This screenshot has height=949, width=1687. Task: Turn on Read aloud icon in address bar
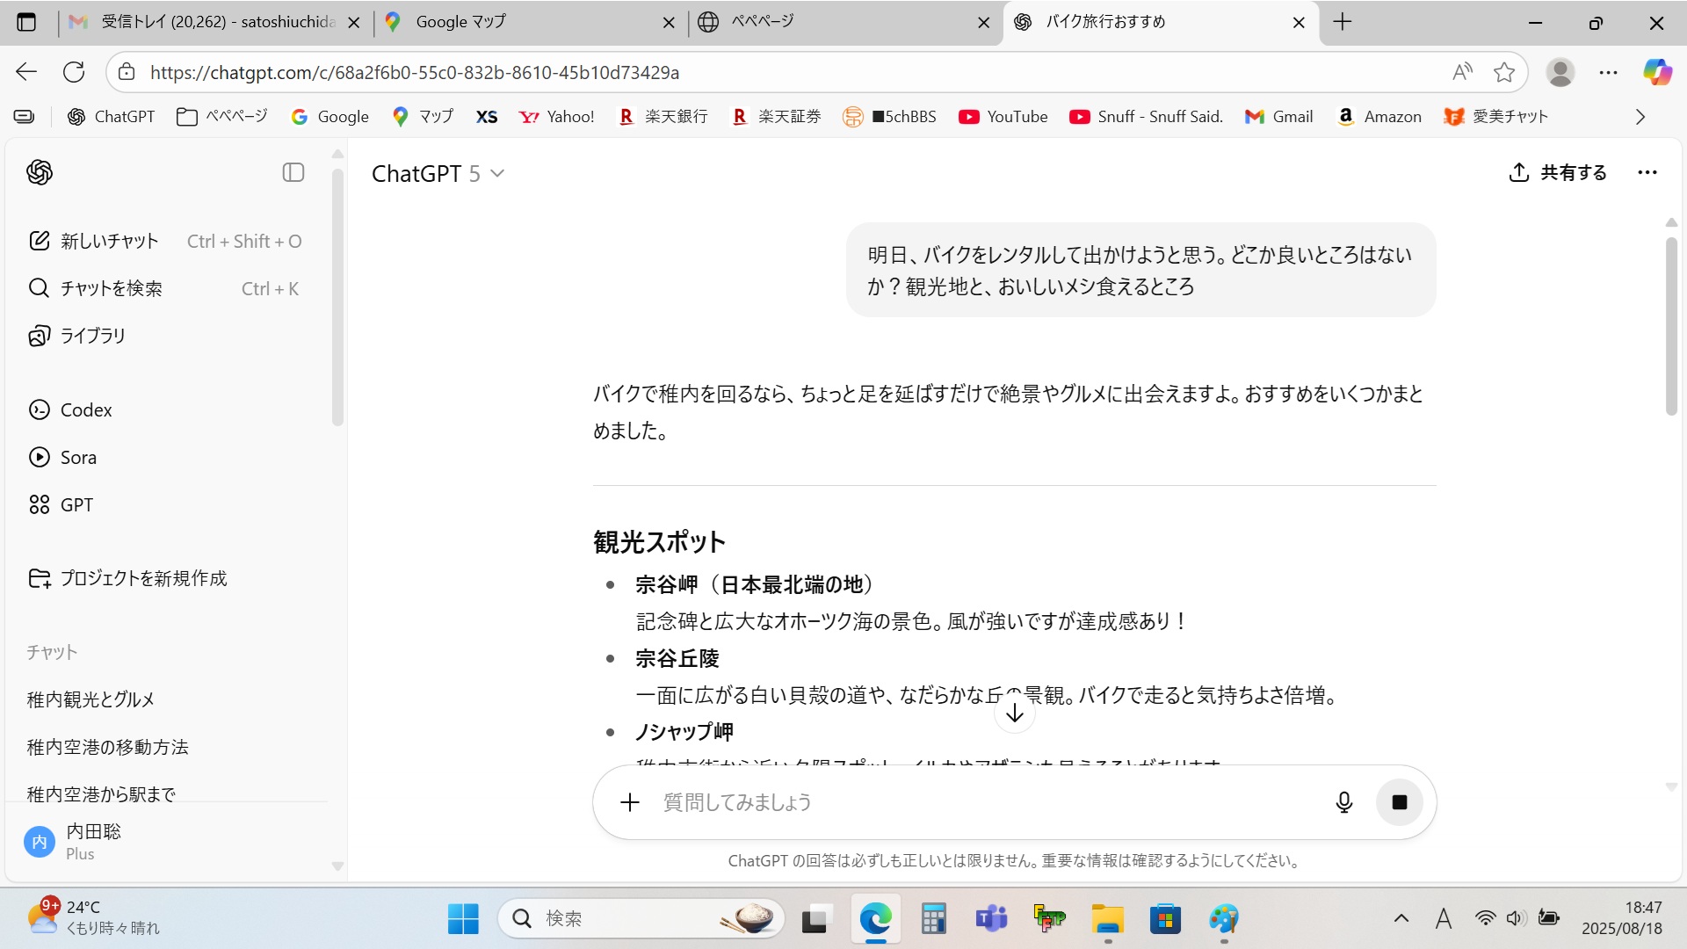pos(1462,72)
